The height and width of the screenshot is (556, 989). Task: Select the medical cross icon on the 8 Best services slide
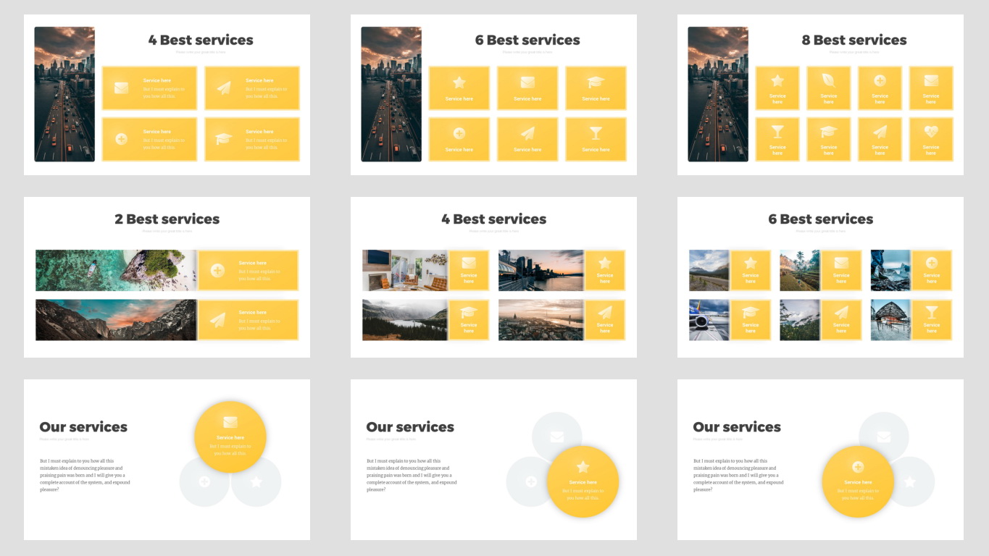[x=880, y=79]
